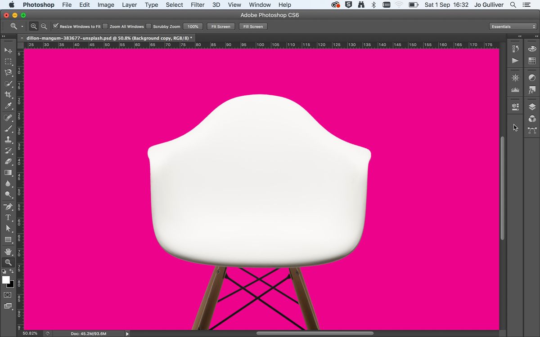Select the Move tool
The width and height of the screenshot is (540, 337).
pyautogui.click(x=8, y=50)
